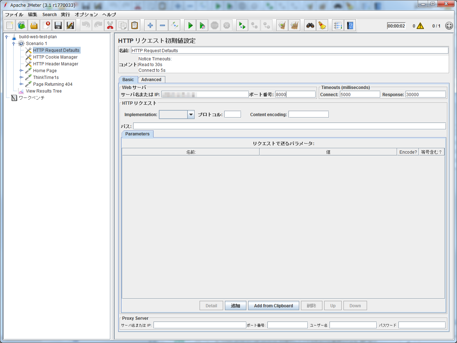The width and height of the screenshot is (457, 343).
Task: Click the Up button
Action: point(333,305)
